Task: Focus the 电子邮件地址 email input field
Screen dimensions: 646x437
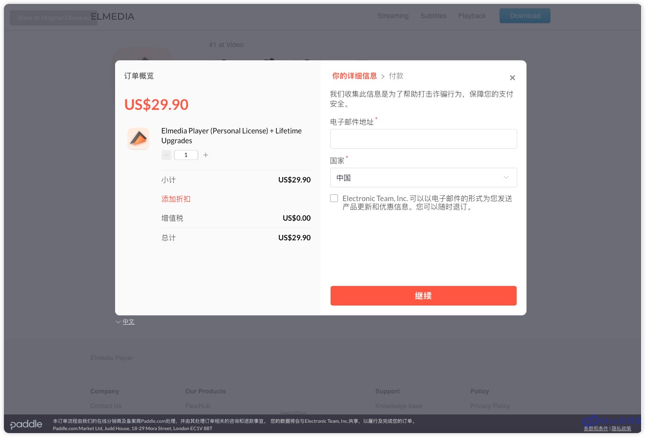Action: point(424,139)
